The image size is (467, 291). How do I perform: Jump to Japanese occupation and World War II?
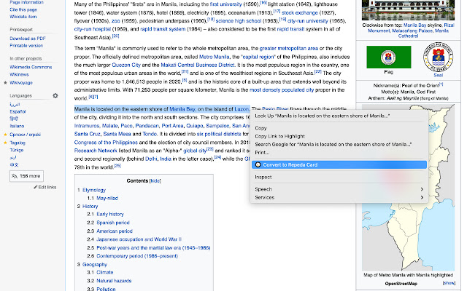139,239
